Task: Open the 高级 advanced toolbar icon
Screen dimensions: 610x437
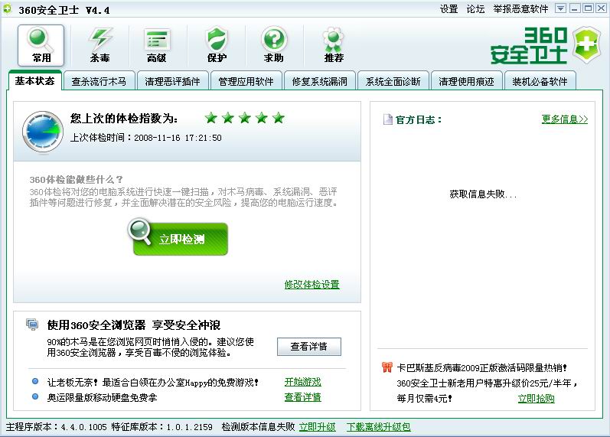Action: click(157, 44)
